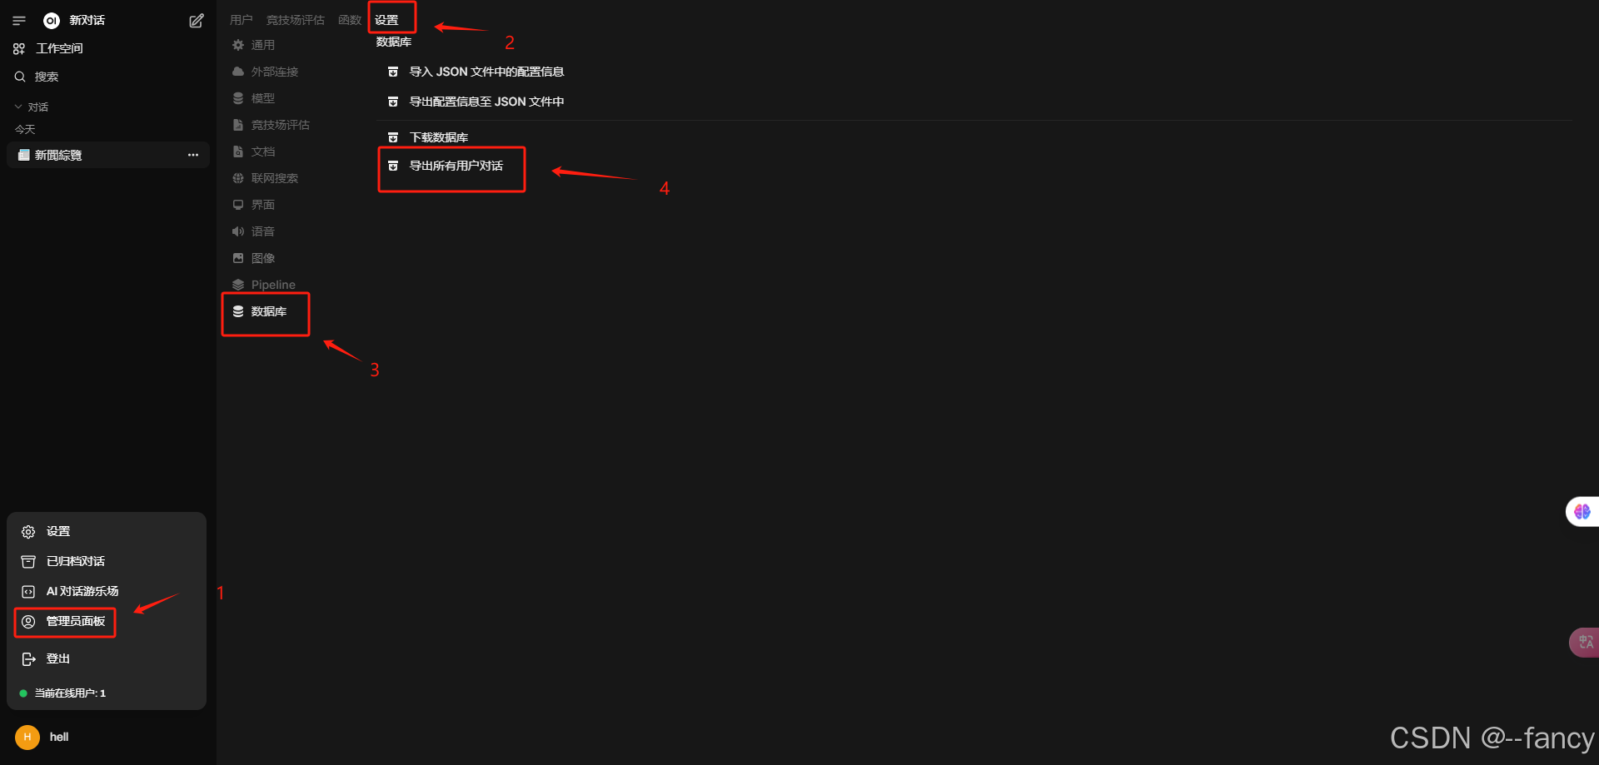Click the translate floating icon at right edge
Viewport: 1599px width, 765px height.
(x=1586, y=642)
